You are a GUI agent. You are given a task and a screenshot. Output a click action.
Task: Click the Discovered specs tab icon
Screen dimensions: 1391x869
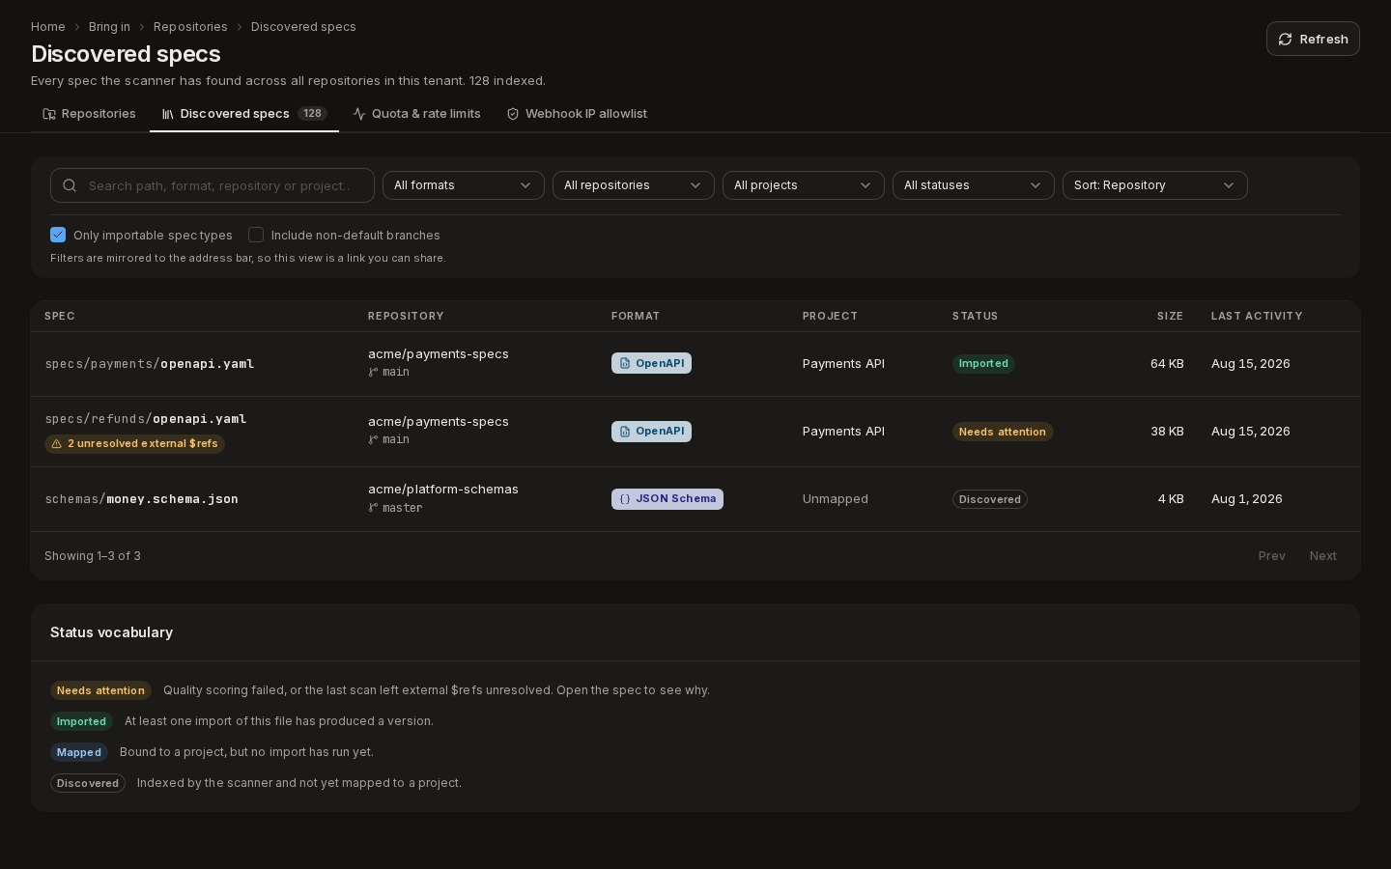[x=168, y=114]
